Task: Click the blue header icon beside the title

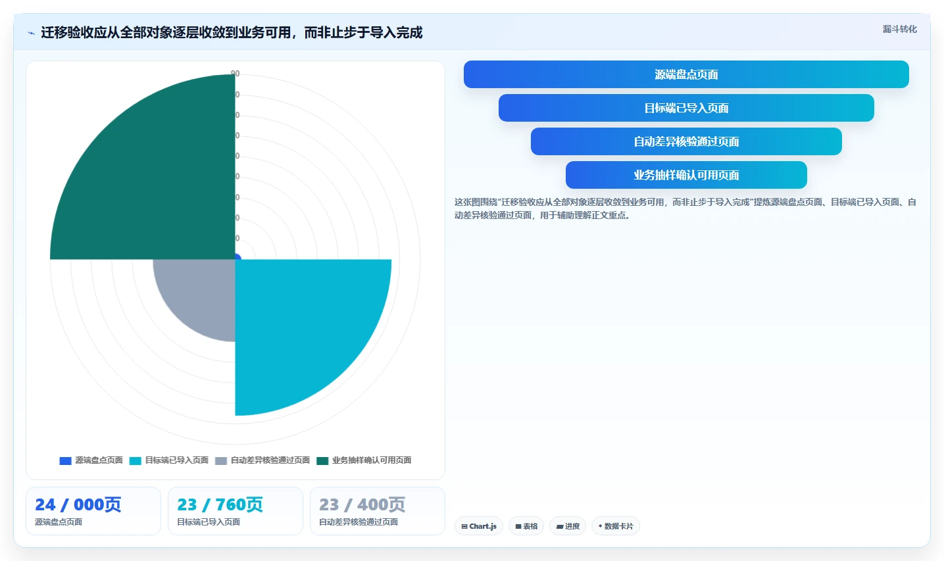Action: 31,33
